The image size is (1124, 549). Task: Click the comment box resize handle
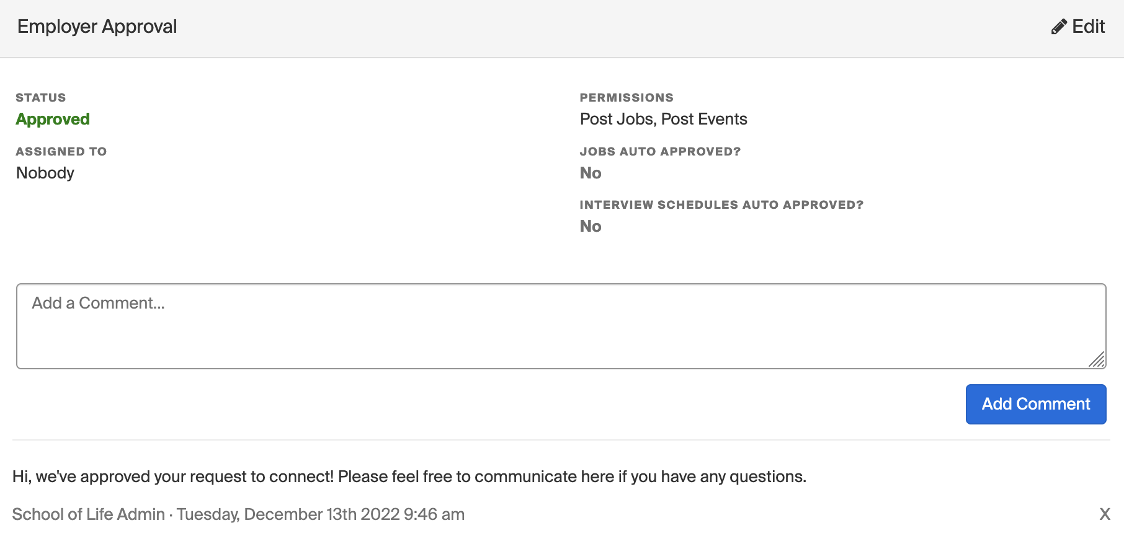click(x=1097, y=359)
